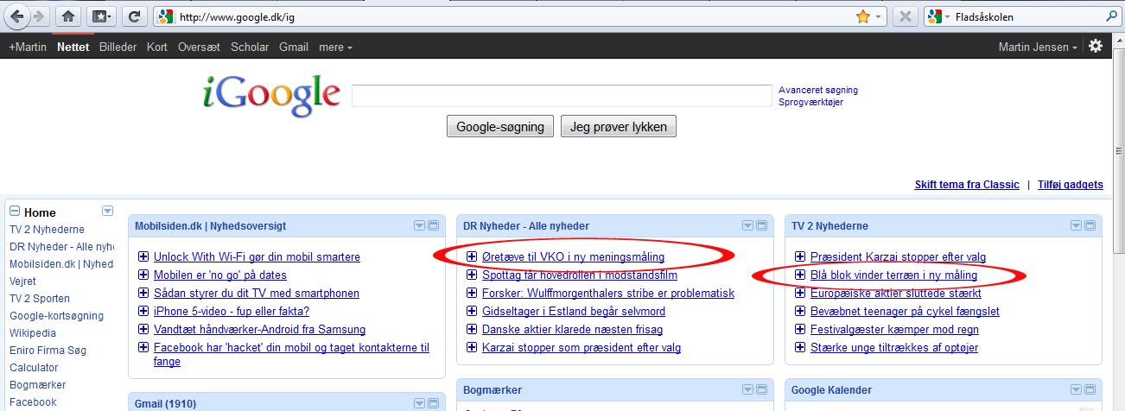The width and height of the screenshot is (1125, 411).
Task: Expand the 'Unlock With Wi-Fi' story plus icon
Action: pos(143,256)
